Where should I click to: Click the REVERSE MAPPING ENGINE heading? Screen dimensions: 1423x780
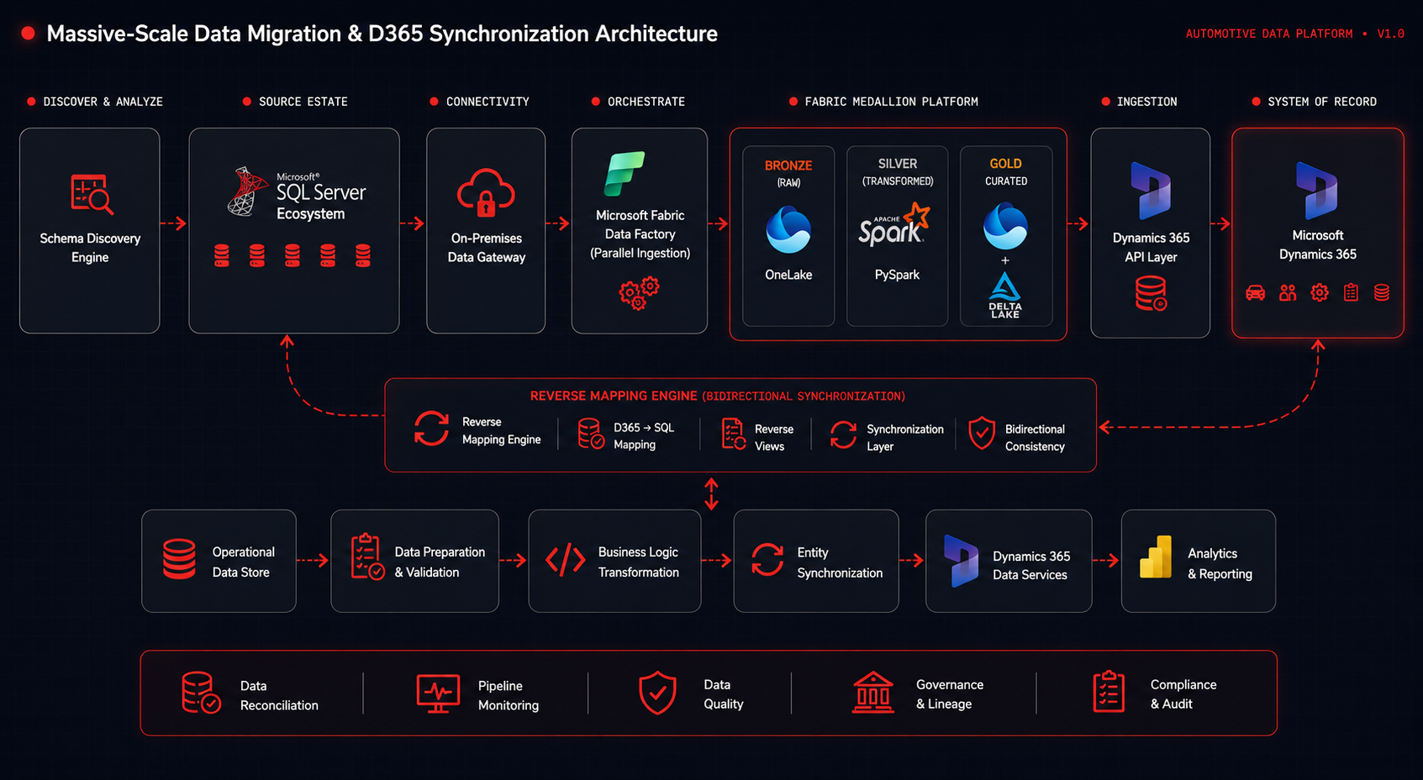point(717,395)
